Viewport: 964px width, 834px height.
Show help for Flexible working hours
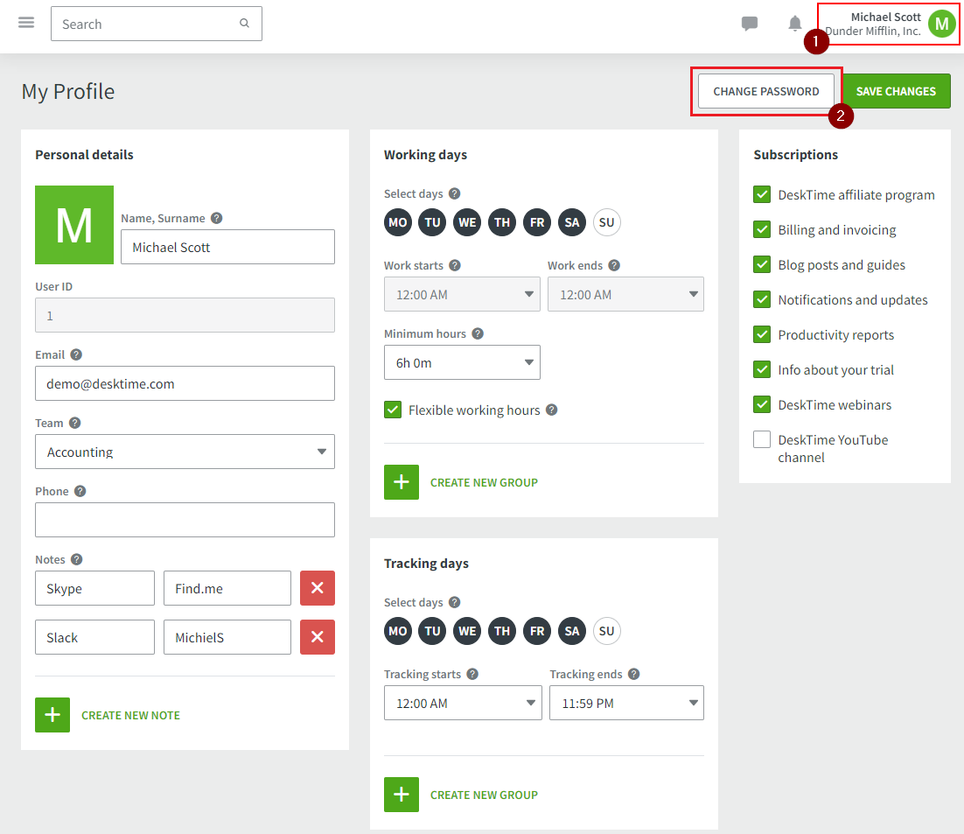point(552,410)
